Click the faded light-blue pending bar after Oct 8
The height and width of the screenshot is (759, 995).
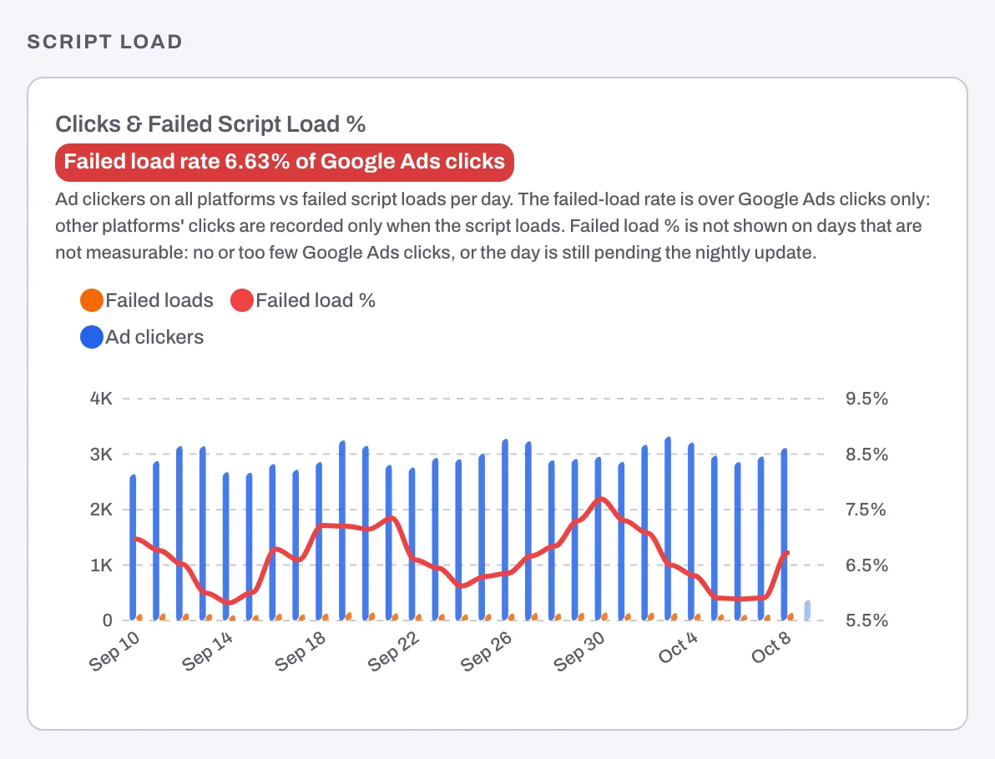point(807,610)
